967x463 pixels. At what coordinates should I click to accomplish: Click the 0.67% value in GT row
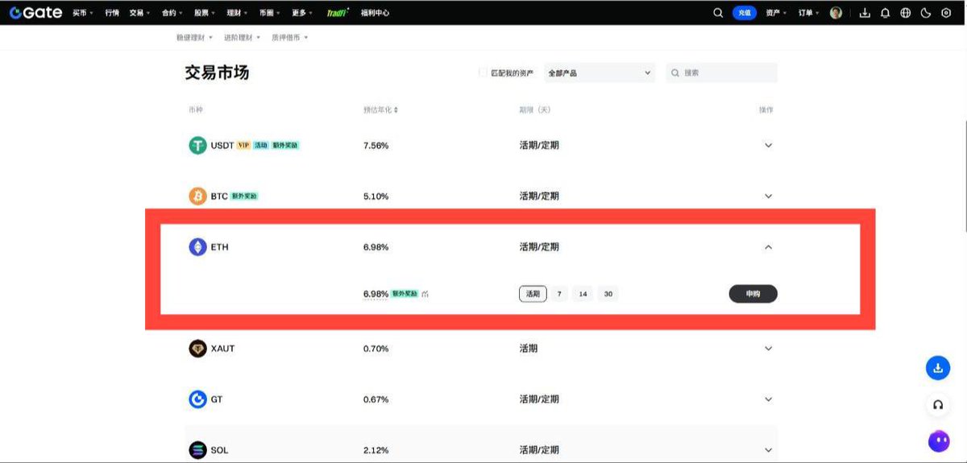376,399
